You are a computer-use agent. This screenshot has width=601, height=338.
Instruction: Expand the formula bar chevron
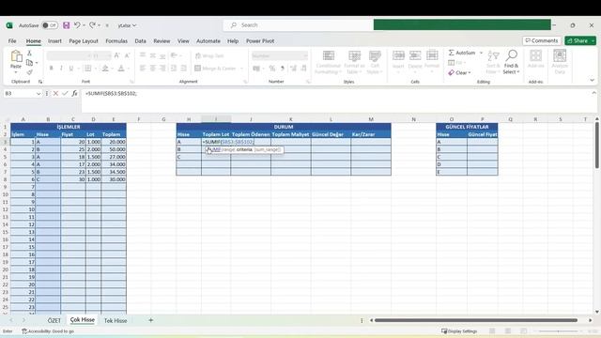tap(593, 93)
